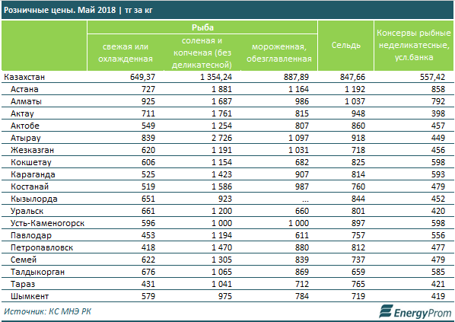Click the Рыба column group header

coord(202,27)
